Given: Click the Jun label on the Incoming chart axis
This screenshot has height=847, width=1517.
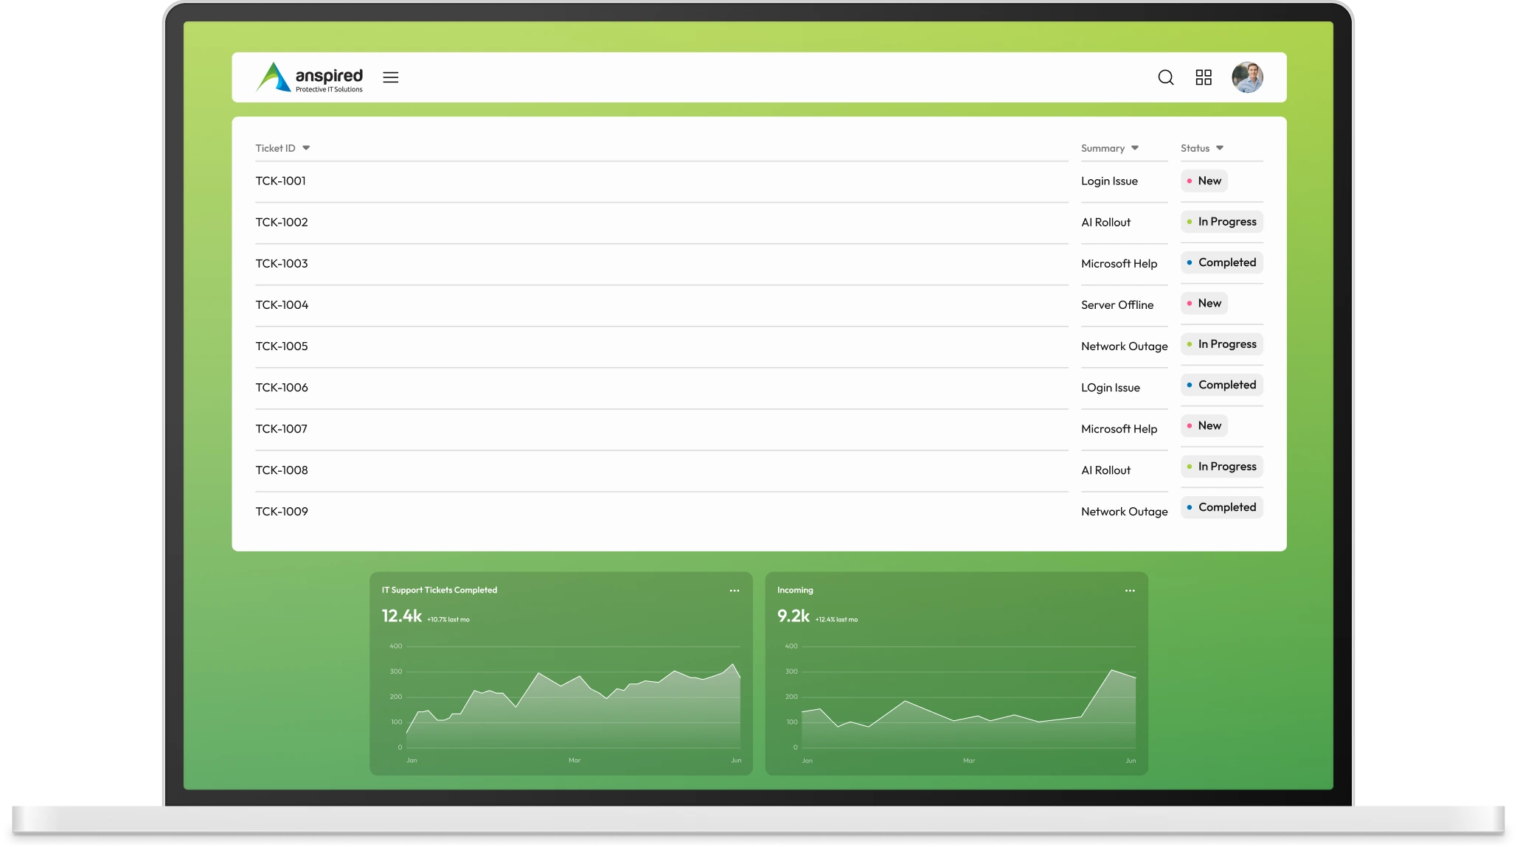Looking at the screenshot, I should [1131, 761].
